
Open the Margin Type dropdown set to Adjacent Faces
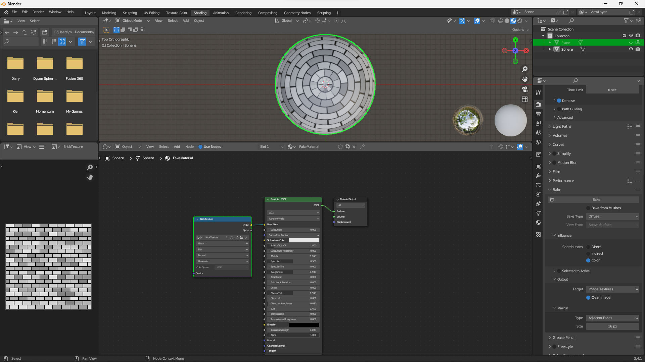pos(612,318)
